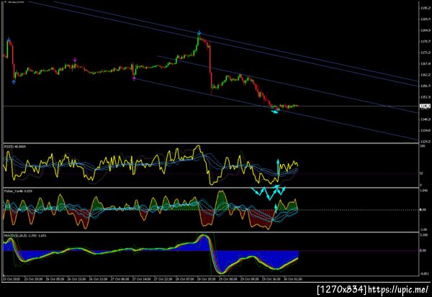The image size is (432, 297).
Task: Click the 1140.2 price axis label
Action: [426, 119]
